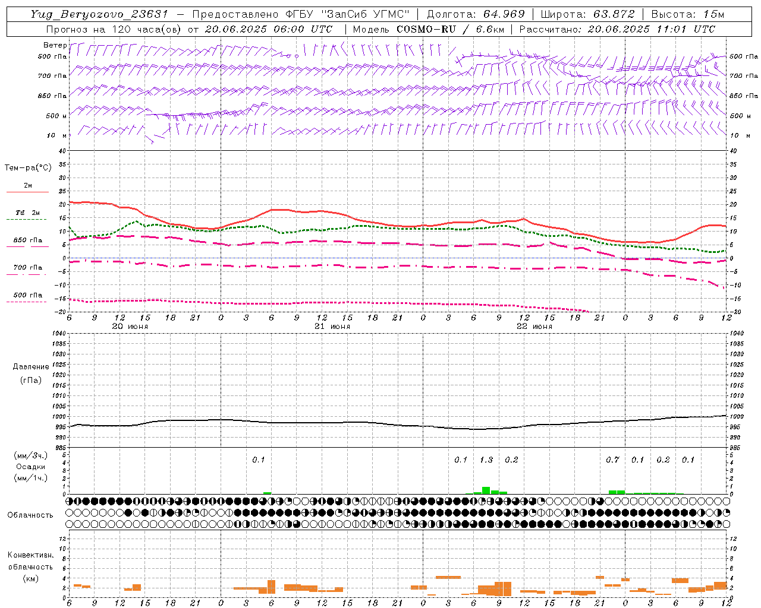This screenshot has height=608, width=761.
Task: Click the Конвективн. облачность label
Action: 30,560
